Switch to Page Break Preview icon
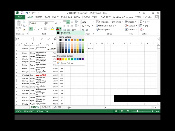The width and height of the screenshot is (175, 131). (x=128, y=111)
